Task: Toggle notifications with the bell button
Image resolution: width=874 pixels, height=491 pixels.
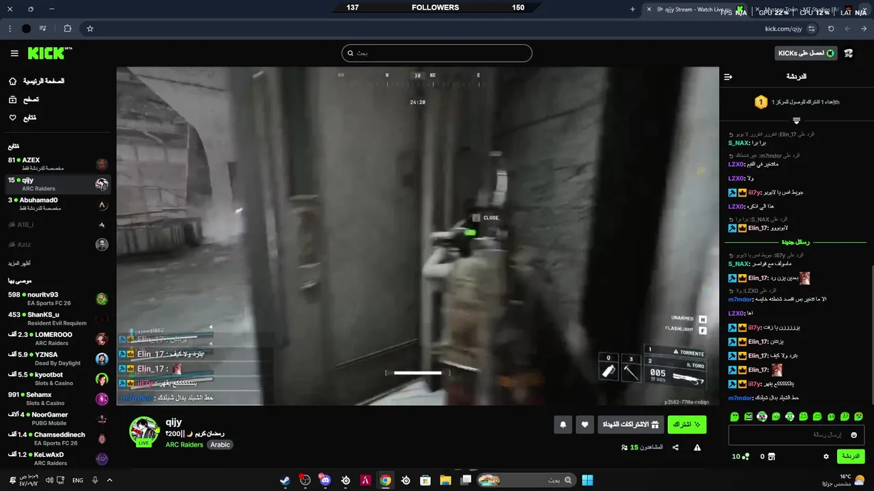Action: coord(563,425)
